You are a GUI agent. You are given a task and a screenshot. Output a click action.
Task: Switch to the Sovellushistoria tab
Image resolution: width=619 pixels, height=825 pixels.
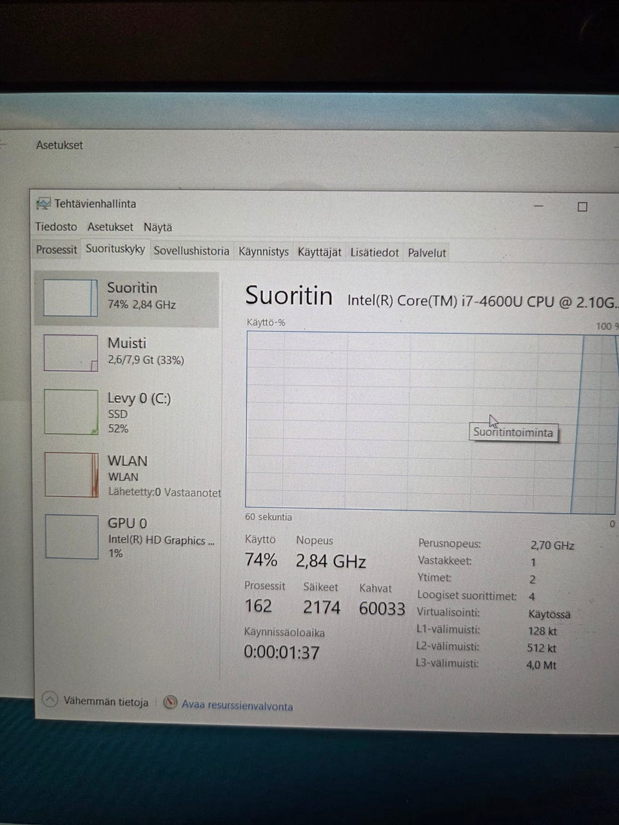tap(192, 251)
